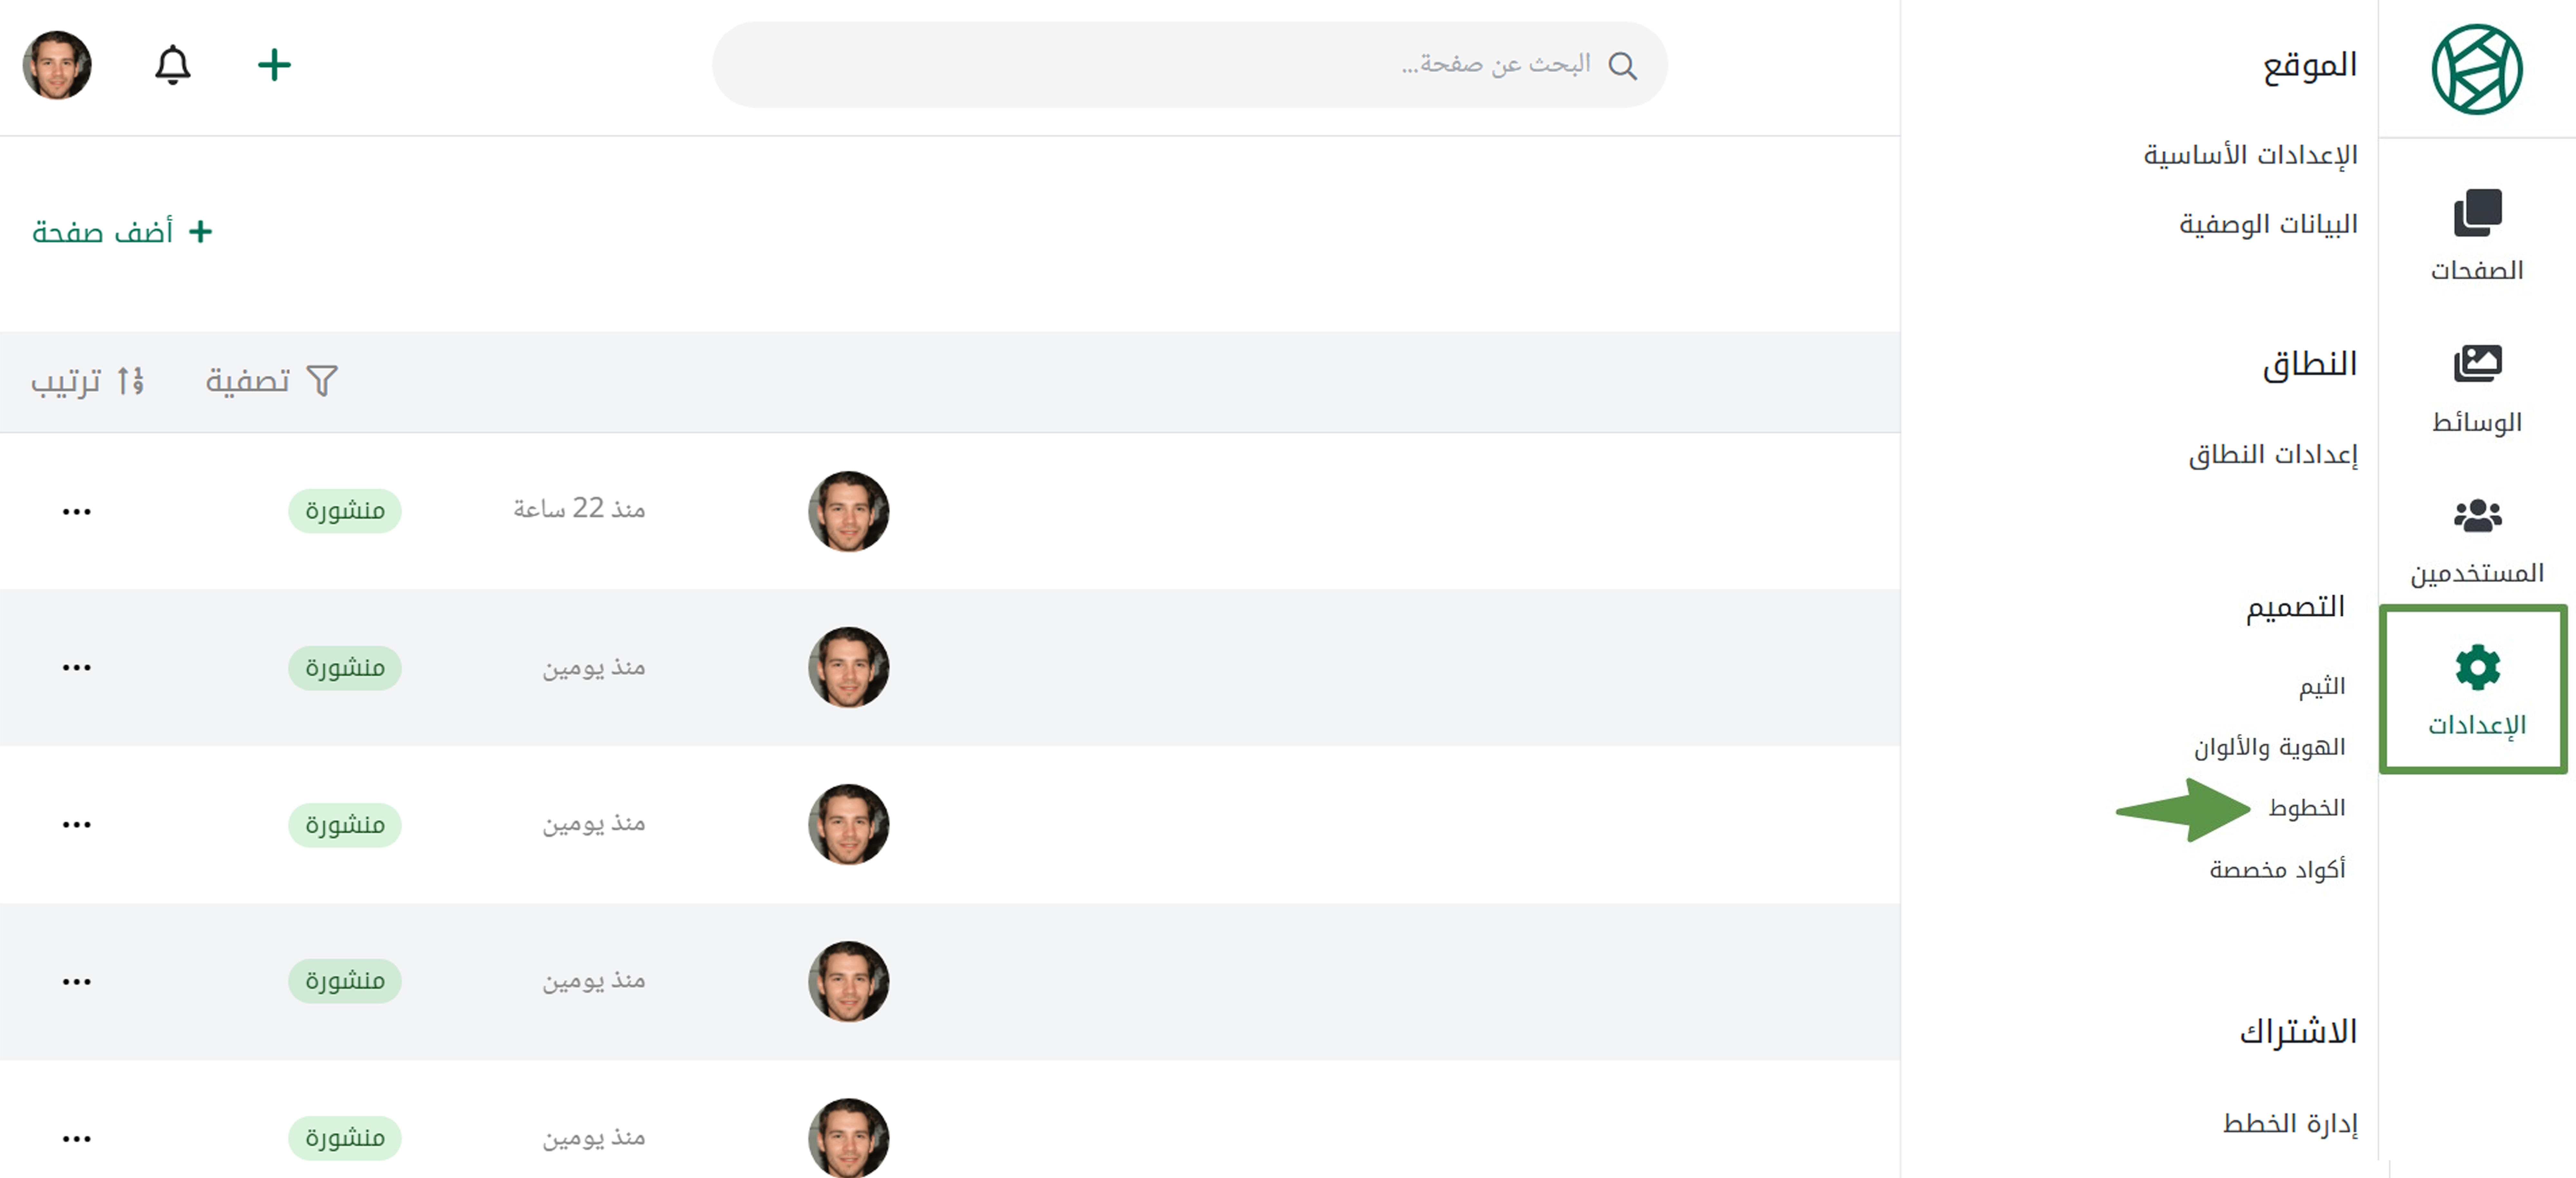Open the filter (تصفية) options
This screenshot has width=2576, height=1178.
click(x=271, y=381)
